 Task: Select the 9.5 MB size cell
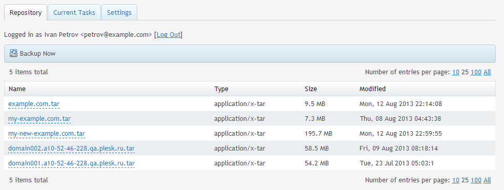(x=314, y=104)
